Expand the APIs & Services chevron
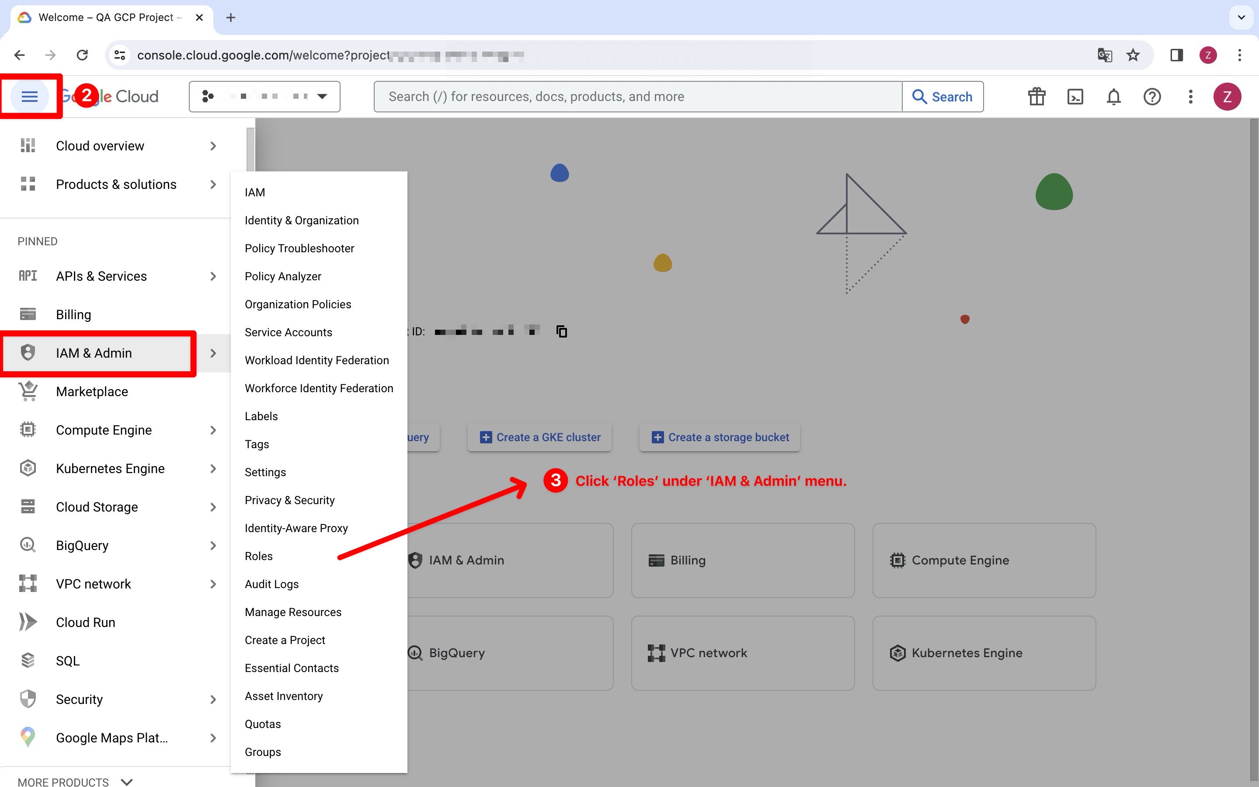 pos(213,276)
